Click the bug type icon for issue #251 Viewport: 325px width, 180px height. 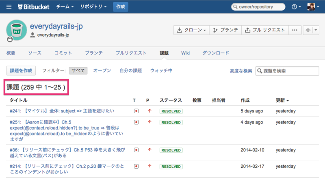(x=136, y=122)
